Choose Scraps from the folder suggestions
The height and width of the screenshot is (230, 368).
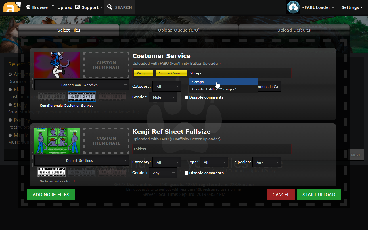point(223,82)
